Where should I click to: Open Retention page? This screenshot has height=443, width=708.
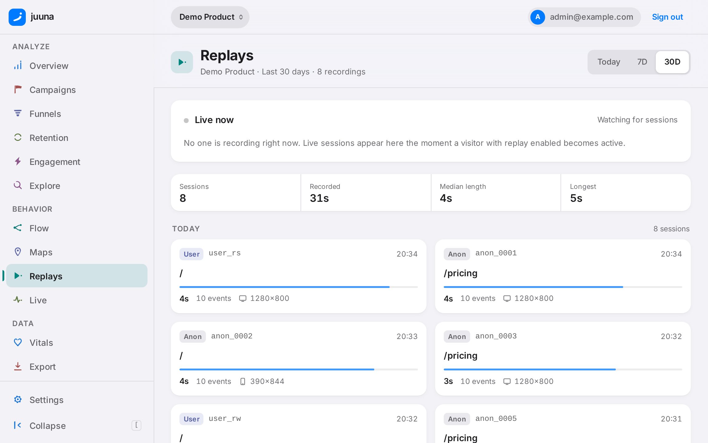tap(77, 138)
